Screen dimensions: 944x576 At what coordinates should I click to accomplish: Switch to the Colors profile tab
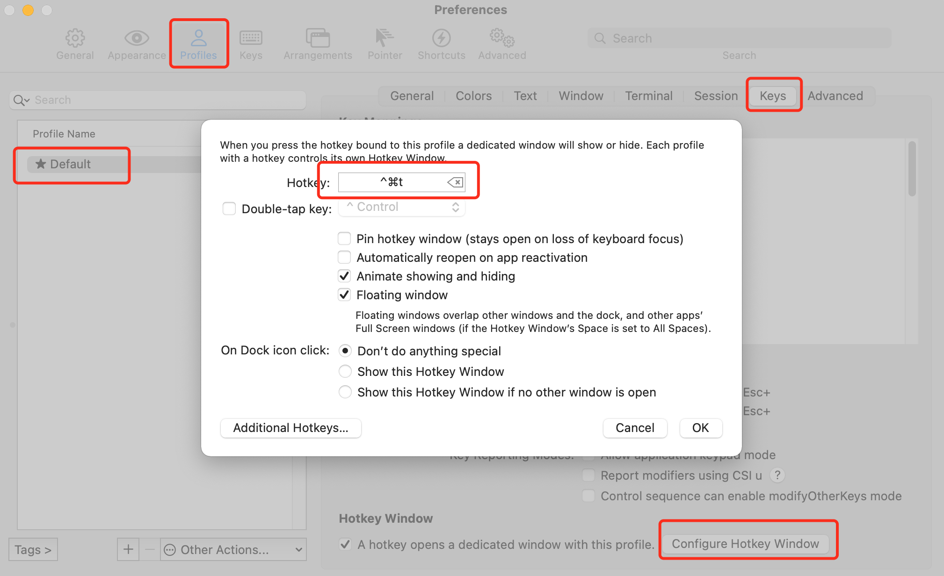point(473,96)
